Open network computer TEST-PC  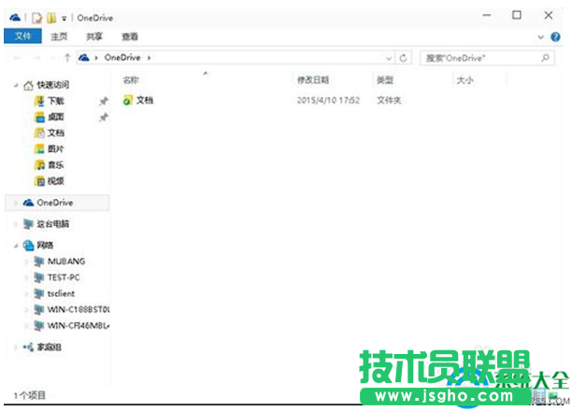(64, 277)
